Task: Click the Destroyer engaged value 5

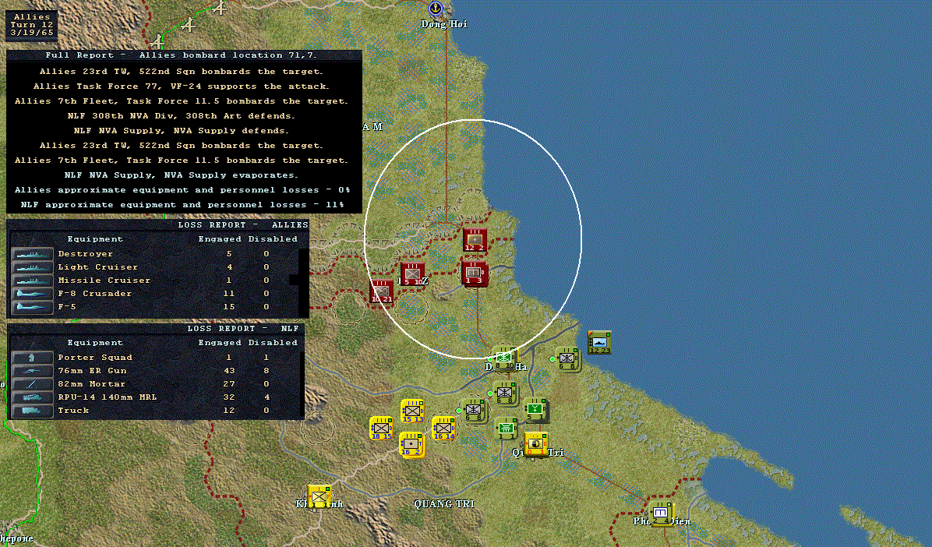Action: tap(229, 254)
